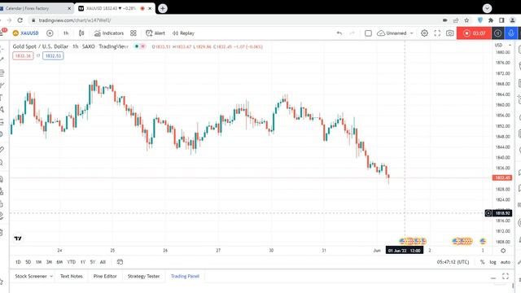
Task: Select the YTD date range
Action: (72, 262)
